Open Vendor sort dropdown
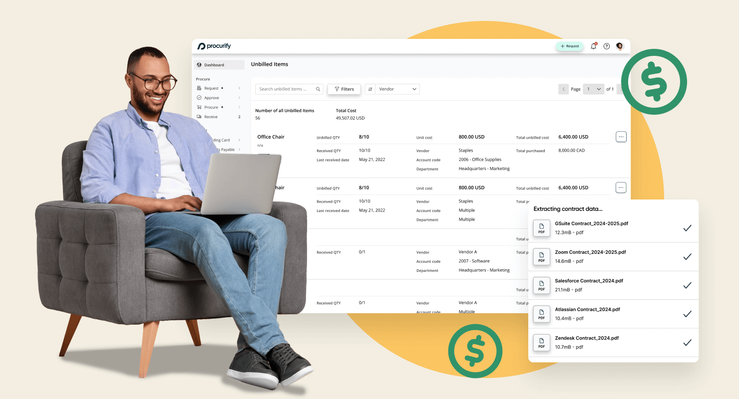Viewport: 739px width, 399px height. tap(397, 89)
